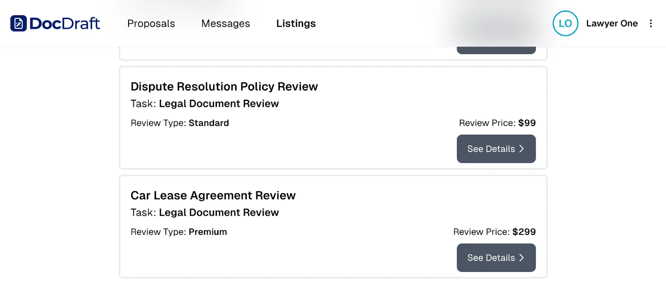The width and height of the screenshot is (666, 281).
Task: Click chevron arrow on Dispute Resolution See Details
Action: click(x=522, y=149)
